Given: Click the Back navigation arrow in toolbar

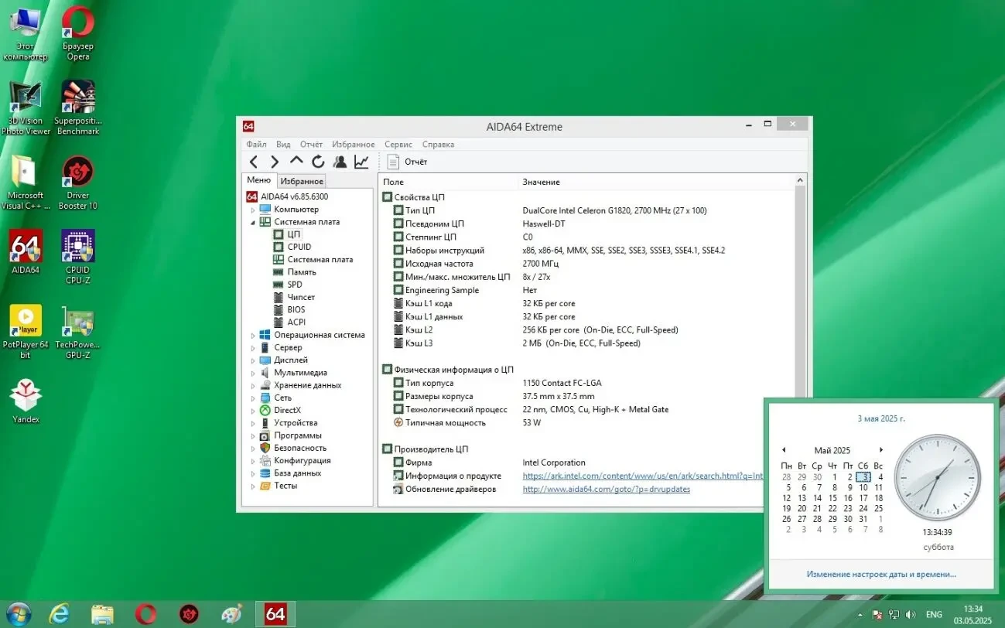Looking at the screenshot, I should tap(254, 162).
